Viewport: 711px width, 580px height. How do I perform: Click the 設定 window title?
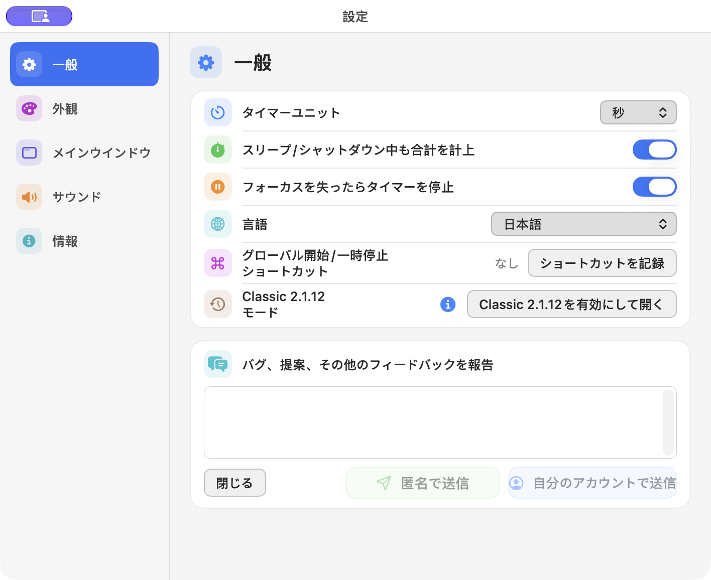click(x=355, y=17)
